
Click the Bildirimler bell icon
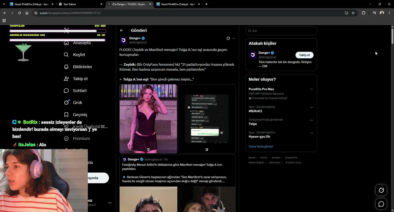tap(67, 67)
